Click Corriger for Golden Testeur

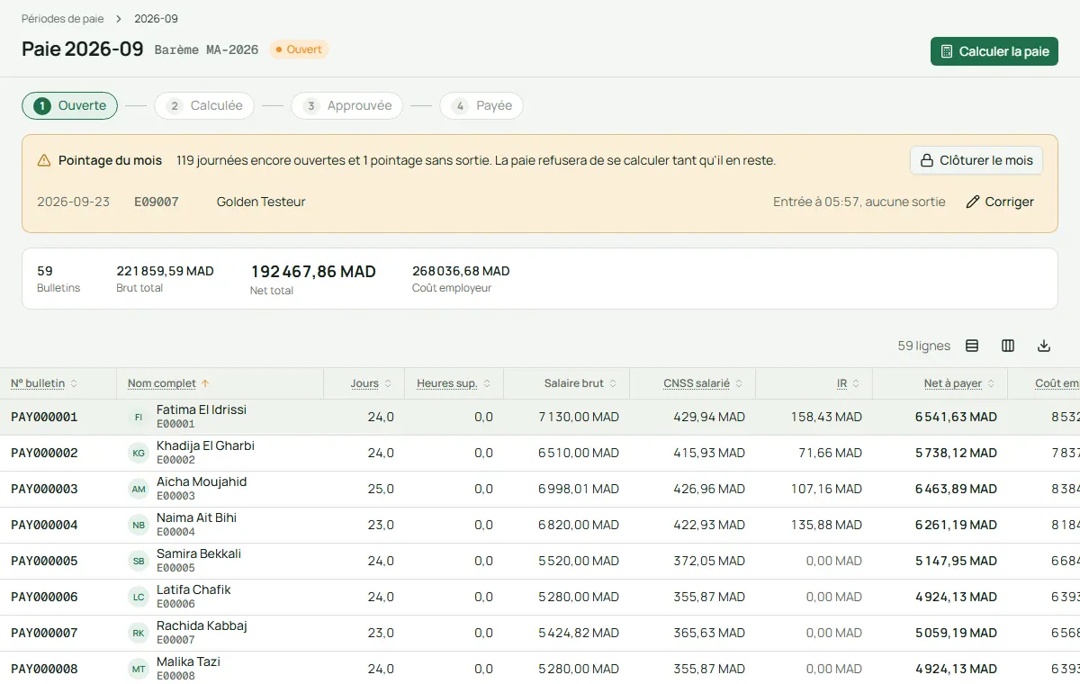1000,202
